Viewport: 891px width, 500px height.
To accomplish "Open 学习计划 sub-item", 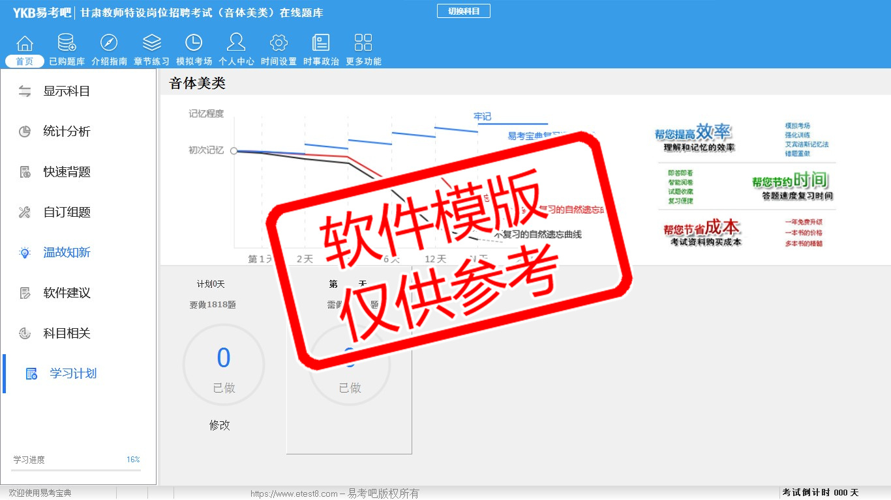I will [73, 374].
